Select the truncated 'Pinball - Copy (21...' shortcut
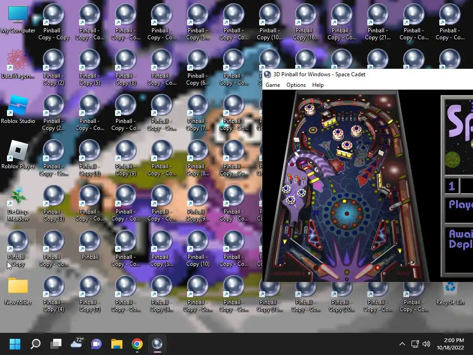The image size is (473, 355). (x=378, y=22)
